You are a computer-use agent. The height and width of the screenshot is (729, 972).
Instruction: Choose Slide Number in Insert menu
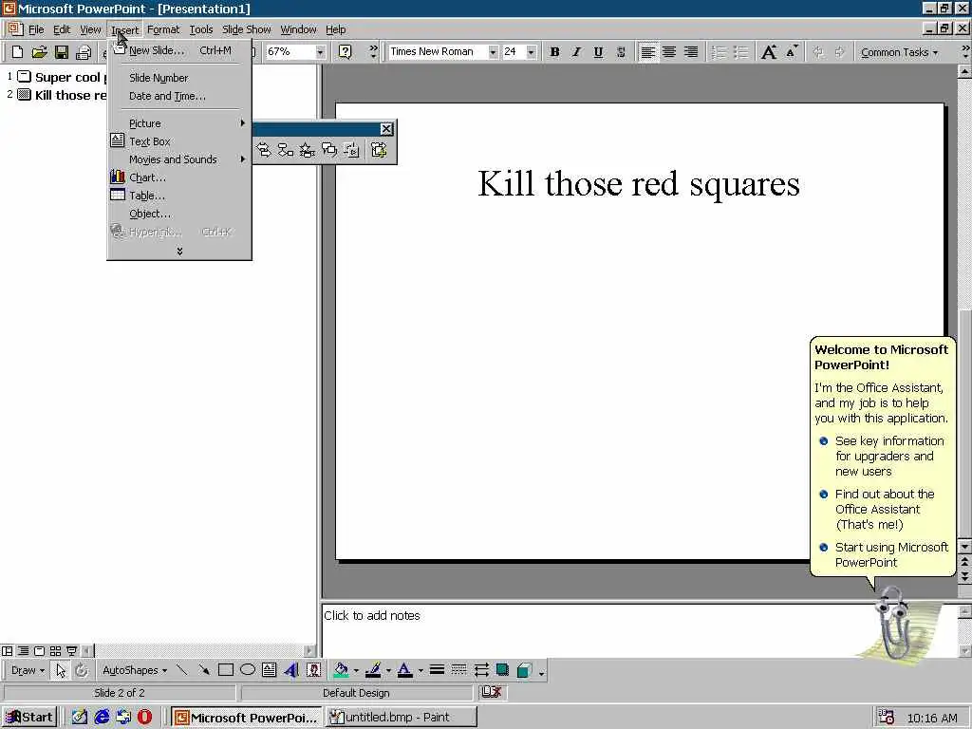[x=179, y=78]
